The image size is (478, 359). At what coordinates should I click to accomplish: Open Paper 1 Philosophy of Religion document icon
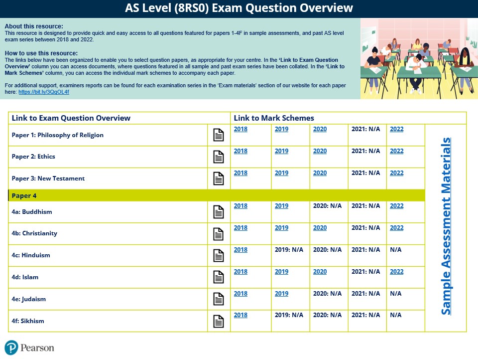[219, 135]
